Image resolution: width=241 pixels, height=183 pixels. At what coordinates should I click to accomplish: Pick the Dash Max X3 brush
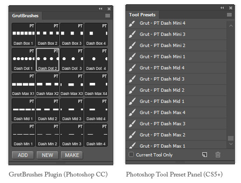pyautogui.click(x=72, y=85)
